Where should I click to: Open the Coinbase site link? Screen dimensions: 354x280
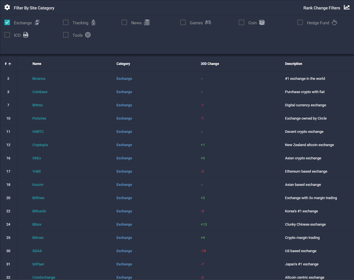click(x=40, y=92)
